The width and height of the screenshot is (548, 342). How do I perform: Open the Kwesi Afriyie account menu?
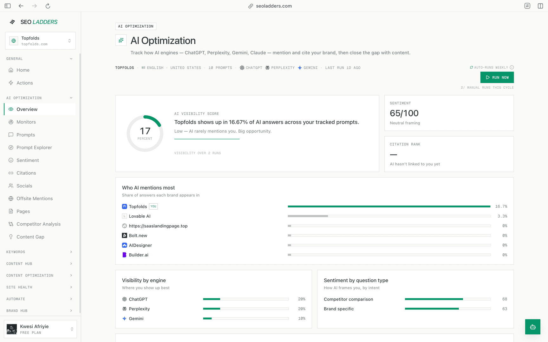[x=40, y=329]
